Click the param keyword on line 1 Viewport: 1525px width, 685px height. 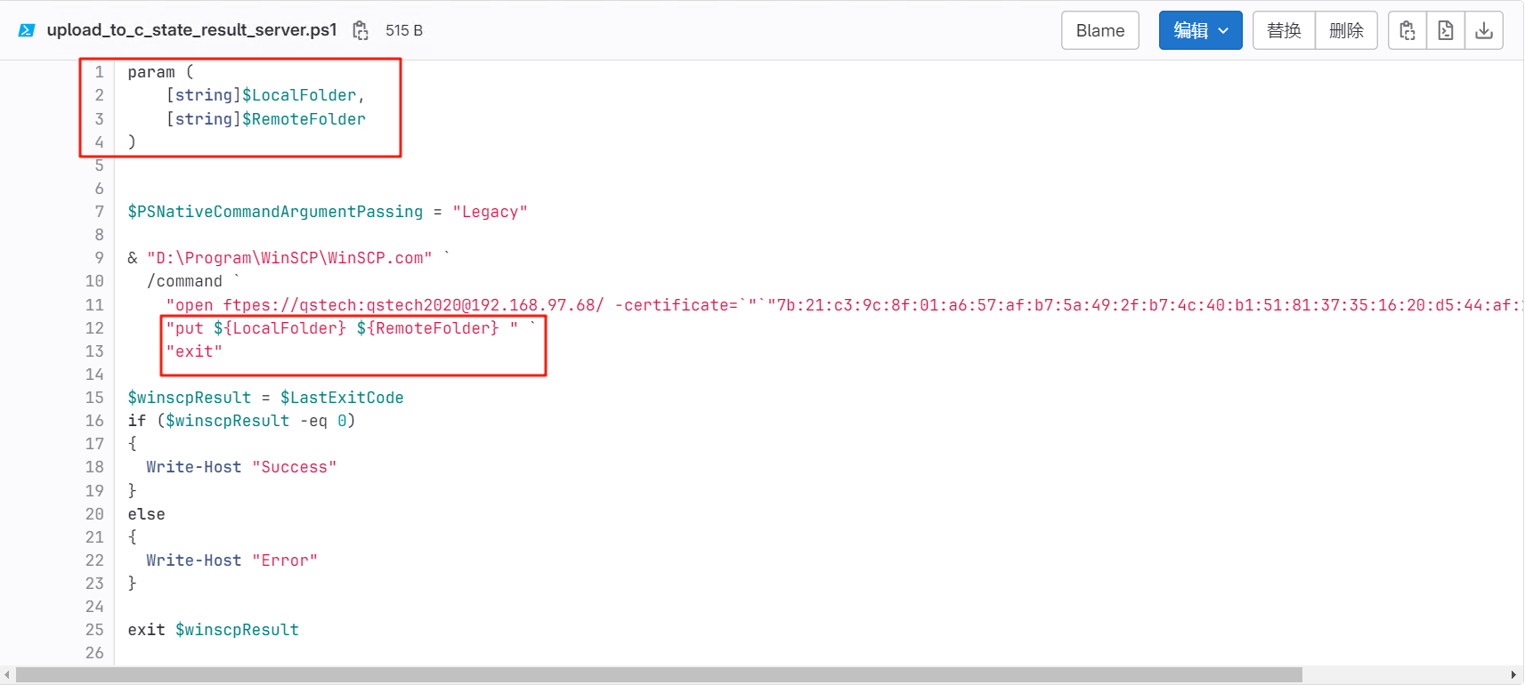(151, 72)
